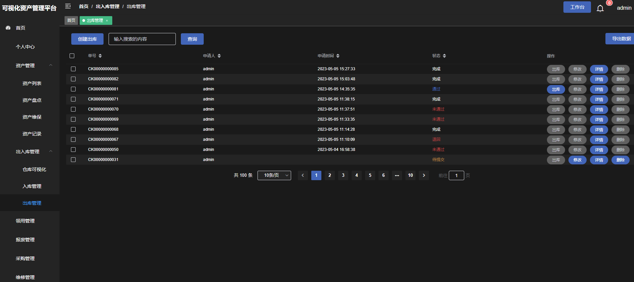
Task: Open 资产记录 in the sidebar
Action: click(x=32, y=134)
